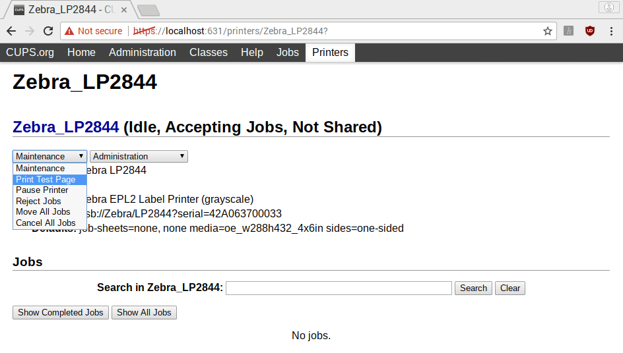The height and width of the screenshot is (353, 623).
Task: Choose Pause Printer from the list
Action: [49, 190]
